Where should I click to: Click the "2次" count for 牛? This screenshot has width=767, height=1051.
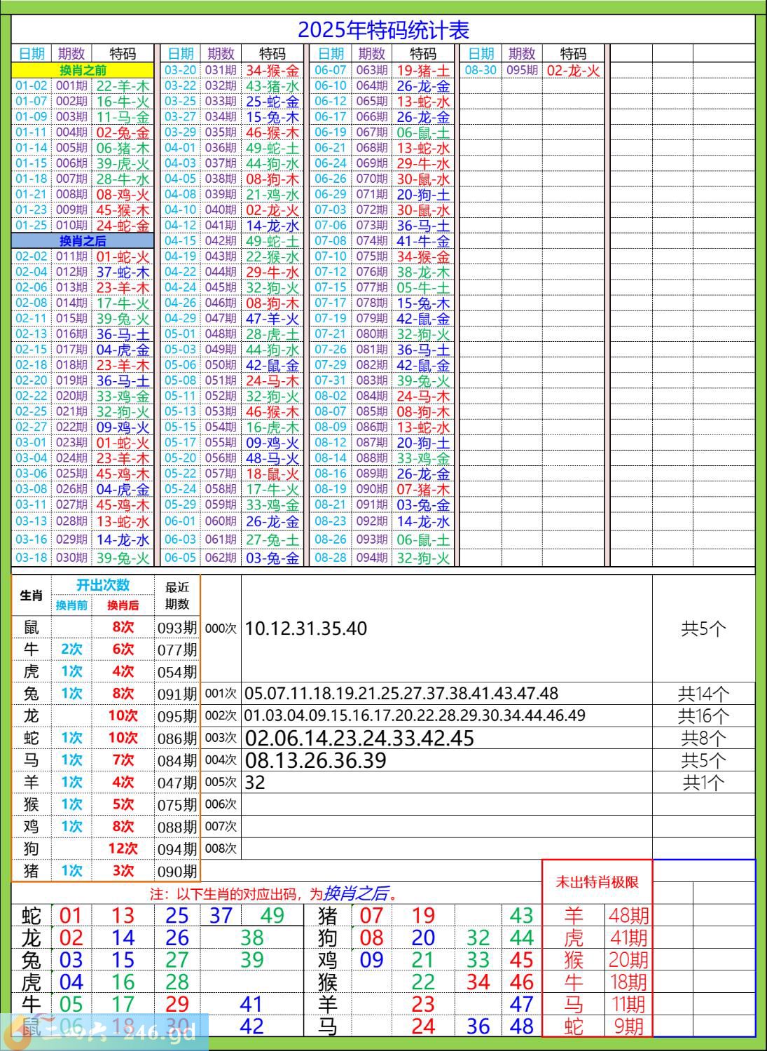point(71,650)
